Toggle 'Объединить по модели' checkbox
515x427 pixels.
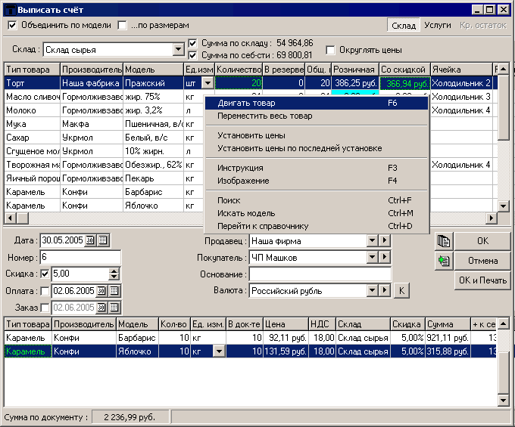click(x=12, y=25)
